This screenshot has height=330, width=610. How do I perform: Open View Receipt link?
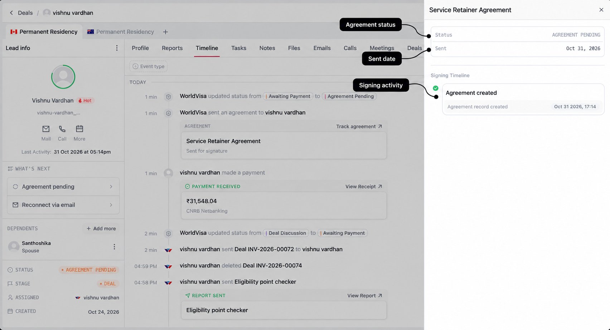pos(364,187)
